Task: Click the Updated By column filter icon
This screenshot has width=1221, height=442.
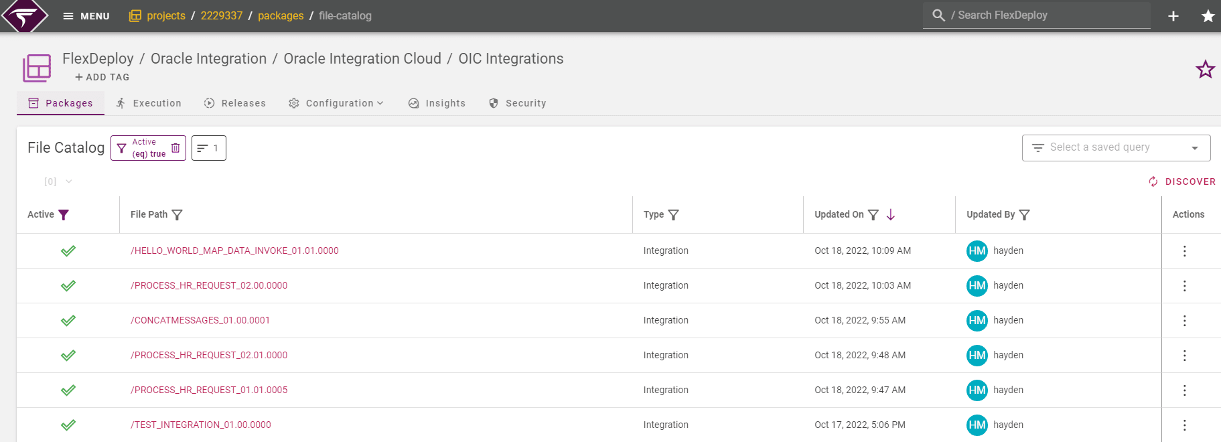Action: pyautogui.click(x=1025, y=215)
